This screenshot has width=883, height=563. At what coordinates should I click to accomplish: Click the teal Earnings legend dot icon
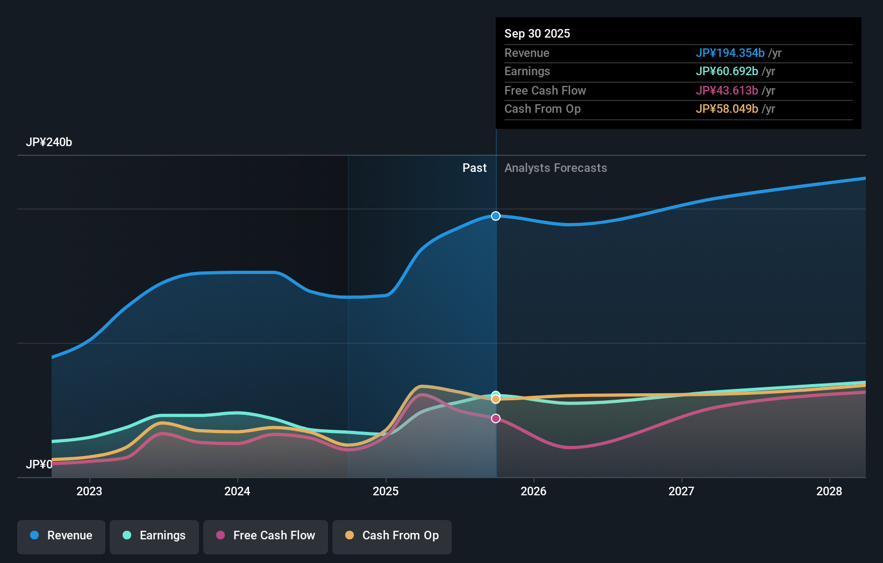pos(126,536)
